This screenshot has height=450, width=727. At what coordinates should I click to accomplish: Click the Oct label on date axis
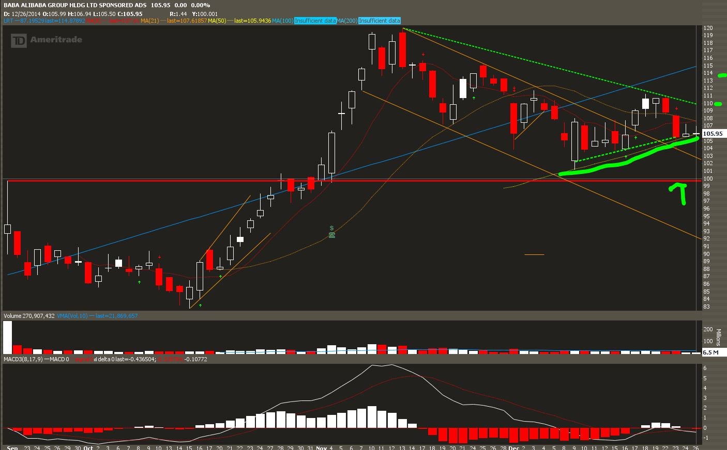pos(88,447)
